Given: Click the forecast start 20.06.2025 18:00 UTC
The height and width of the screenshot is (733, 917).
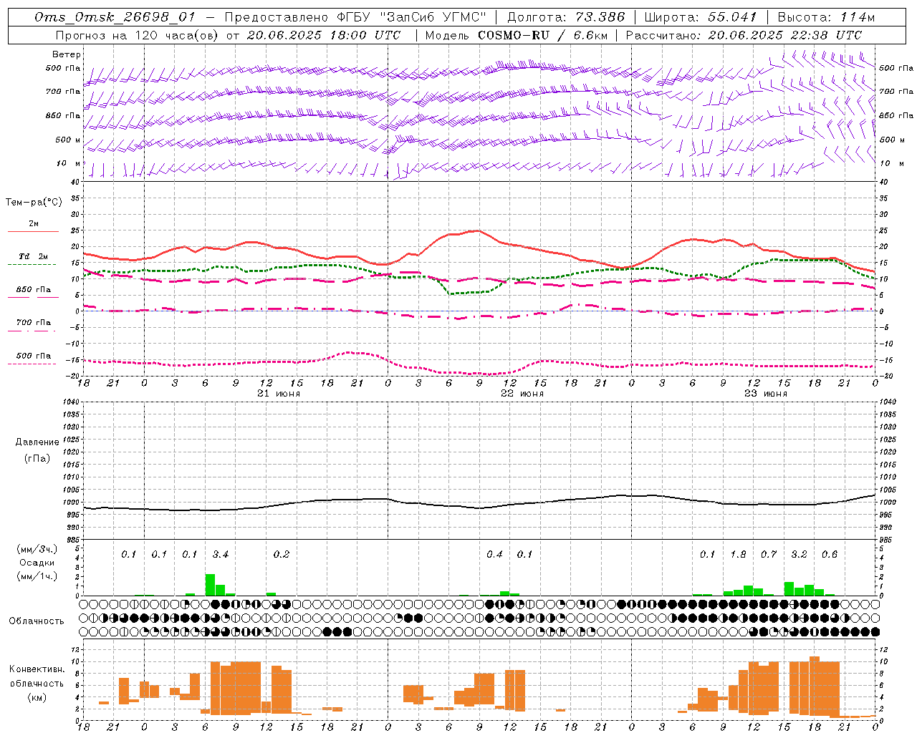Looking at the screenshot, I should [x=324, y=34].
